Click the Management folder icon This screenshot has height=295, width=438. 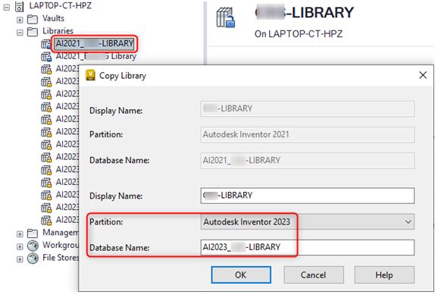(33, 234)
